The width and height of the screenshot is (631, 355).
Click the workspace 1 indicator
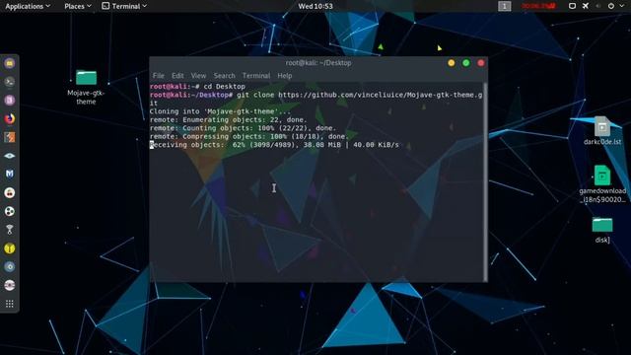pos(504,6)
